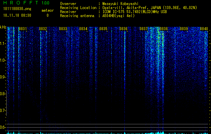Click the 0.7 frequency axis label
Screen dimensions: 211x134
(2, 111)
